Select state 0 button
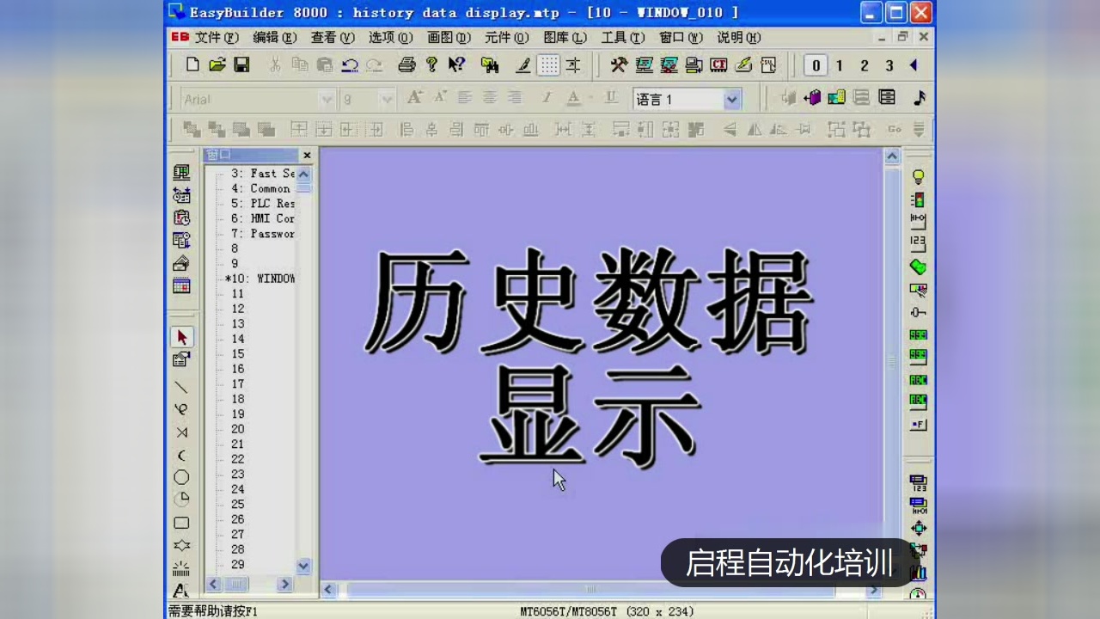Image resolution: width=1100 pixels, height=619 pixels. click(x=816, y=65)
